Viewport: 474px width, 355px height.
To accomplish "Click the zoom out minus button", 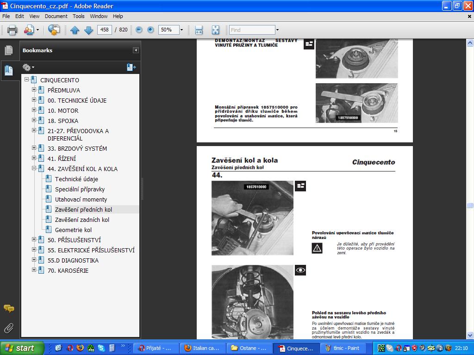I will (139, 30).
